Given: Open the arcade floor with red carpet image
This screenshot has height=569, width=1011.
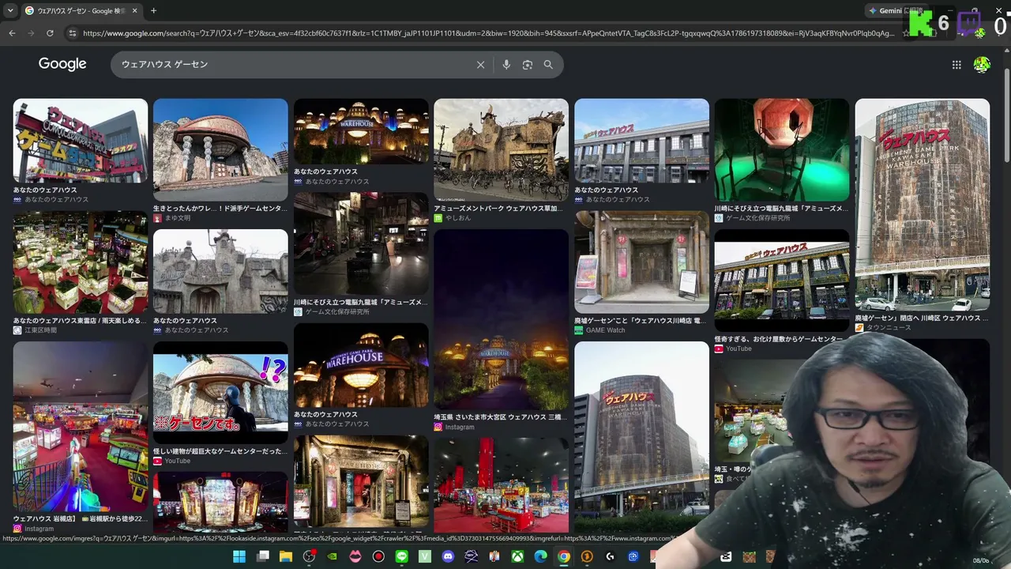Looking at the screenshot, I should tap(81, 262).
